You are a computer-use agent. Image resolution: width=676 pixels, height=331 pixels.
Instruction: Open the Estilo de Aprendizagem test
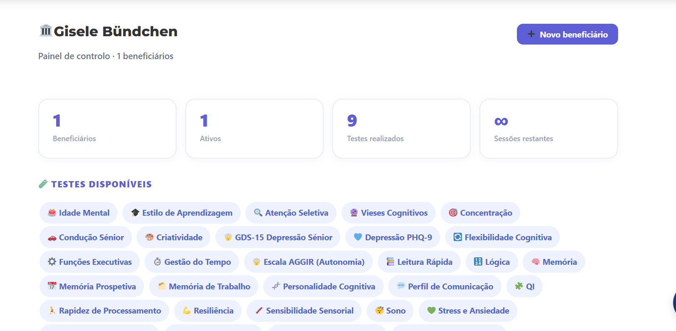click(x=182, y=213)
